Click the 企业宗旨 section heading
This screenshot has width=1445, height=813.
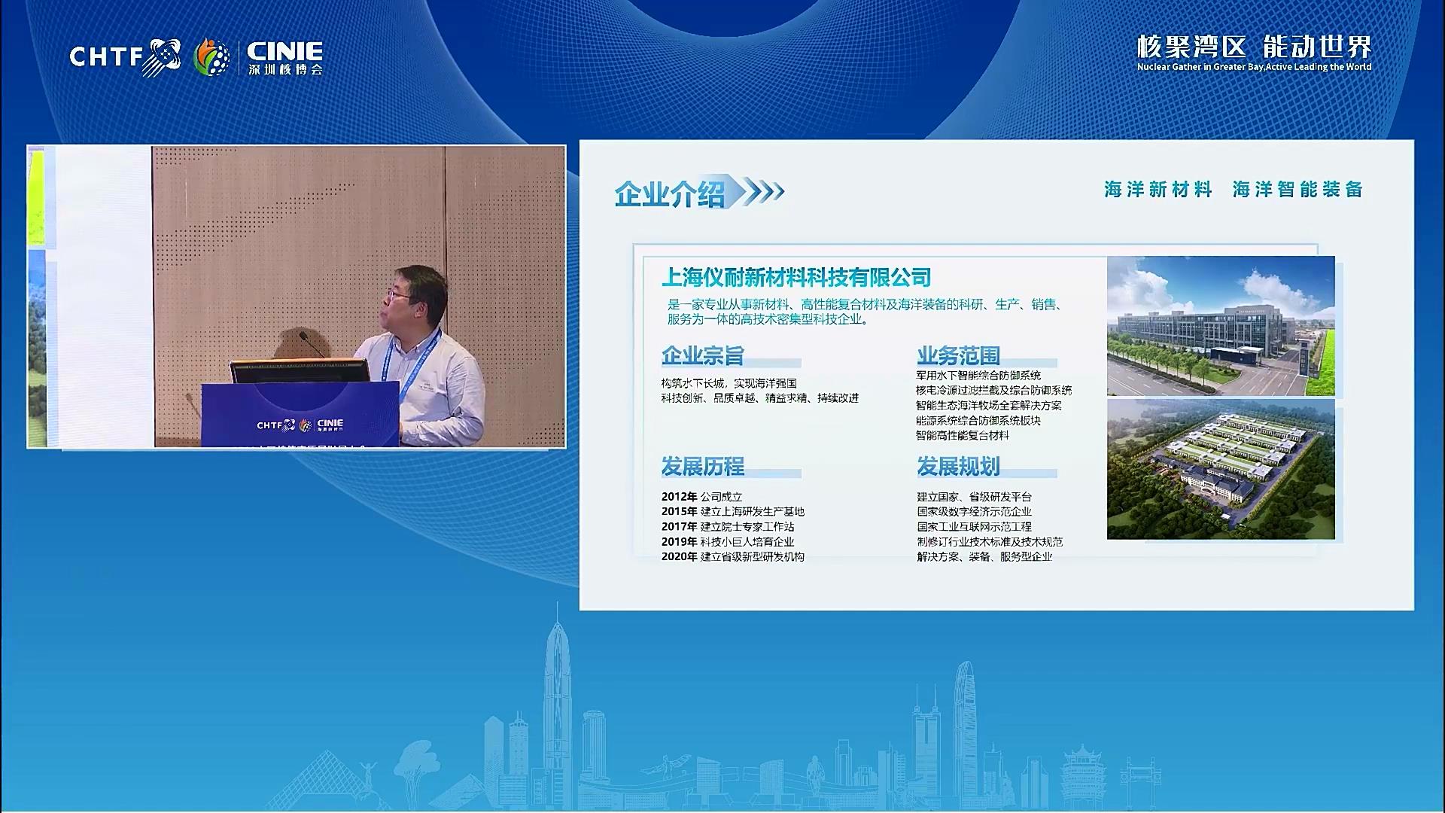click(703, 355)
